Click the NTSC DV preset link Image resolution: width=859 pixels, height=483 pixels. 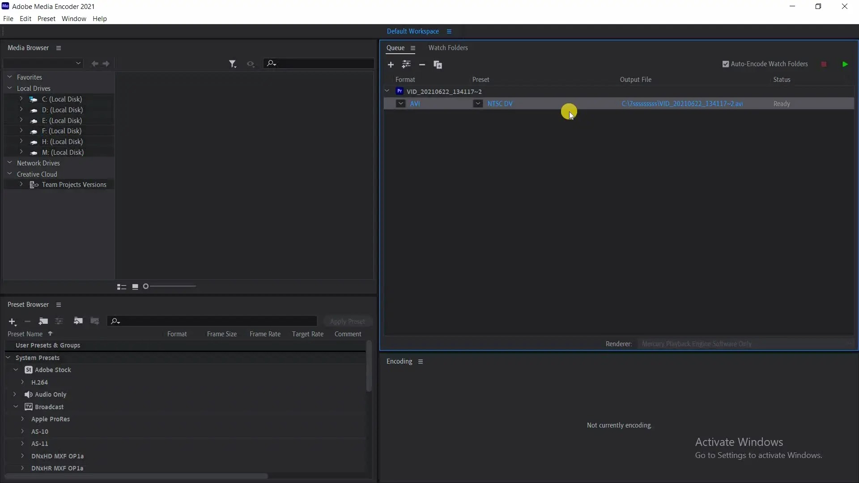500,104
